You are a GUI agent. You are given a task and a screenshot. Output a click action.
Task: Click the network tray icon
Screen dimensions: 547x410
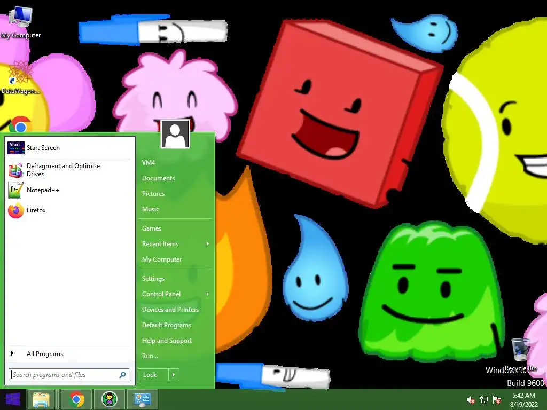484,400
